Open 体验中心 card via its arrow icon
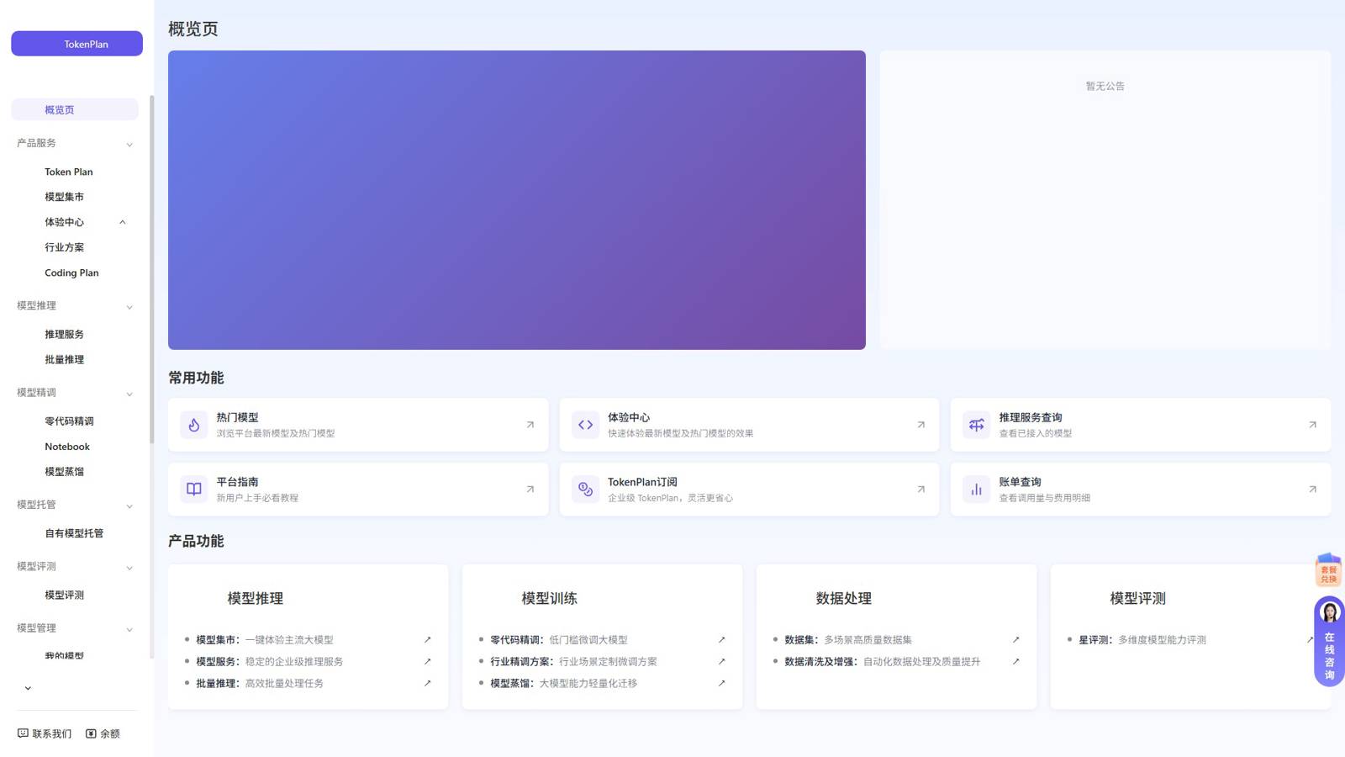1345x757 pixels. pyautogui.click(x=921, y=425)
